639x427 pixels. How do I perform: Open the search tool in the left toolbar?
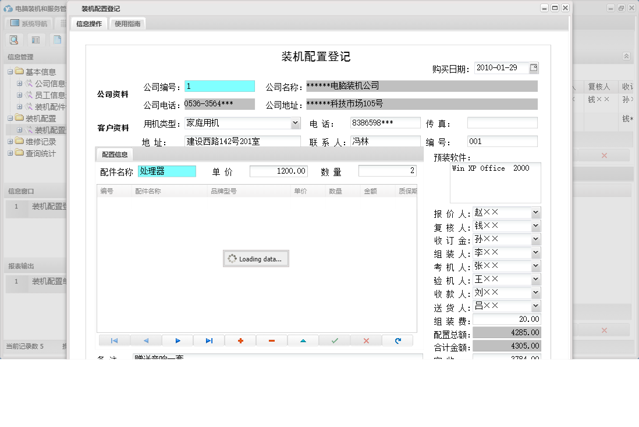[x=14, y=40]
